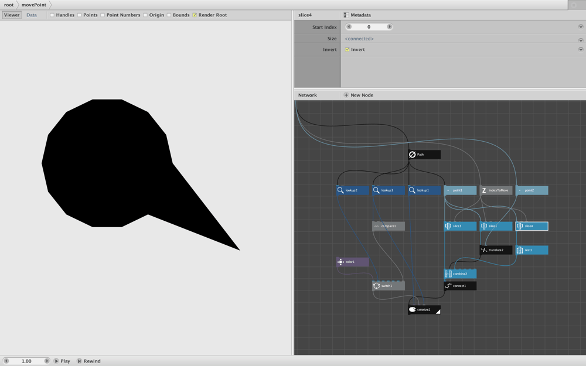Screen dimensions: 586x366
Task: Click the connected Size value text
Action: pos(359,39)
